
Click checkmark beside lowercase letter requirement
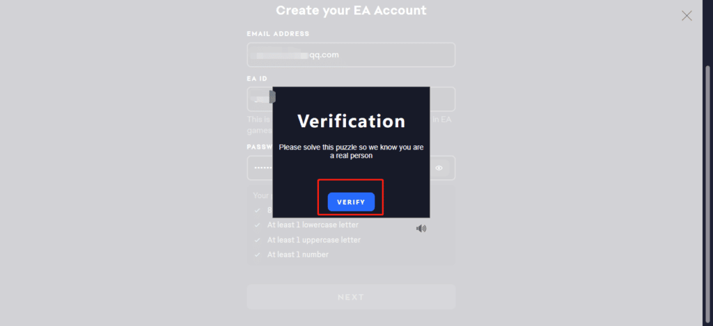(258, 225)
